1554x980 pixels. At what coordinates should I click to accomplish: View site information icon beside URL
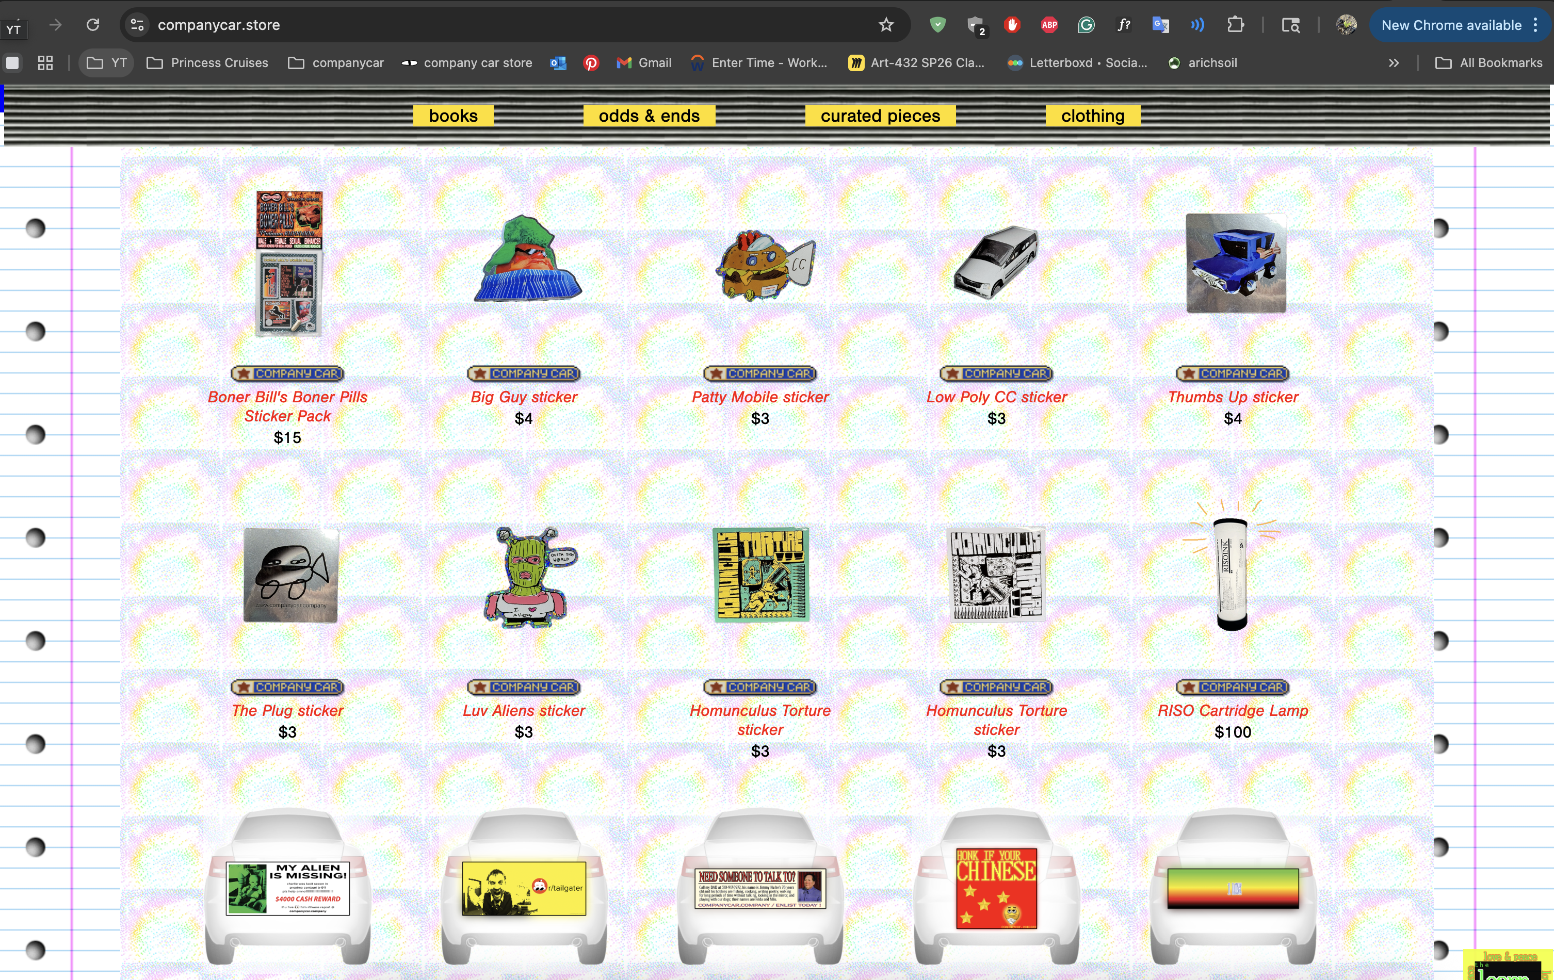point(137,25)
